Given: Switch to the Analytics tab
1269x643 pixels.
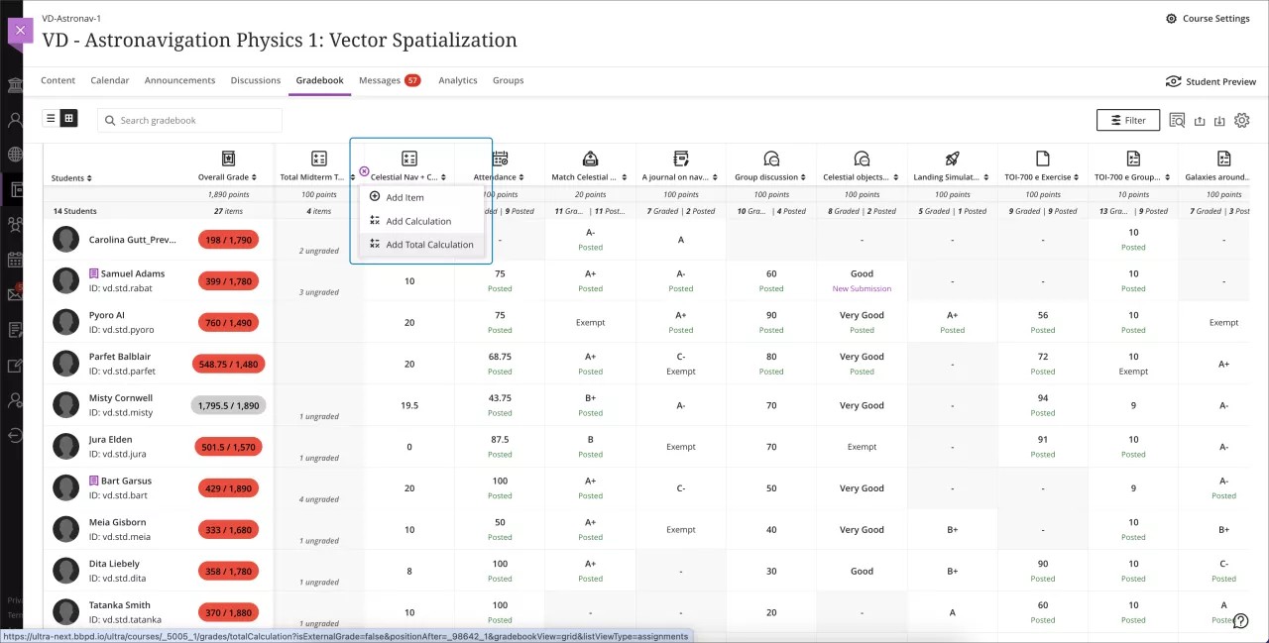Looking at the screenshot, I should tap(457, 80).
